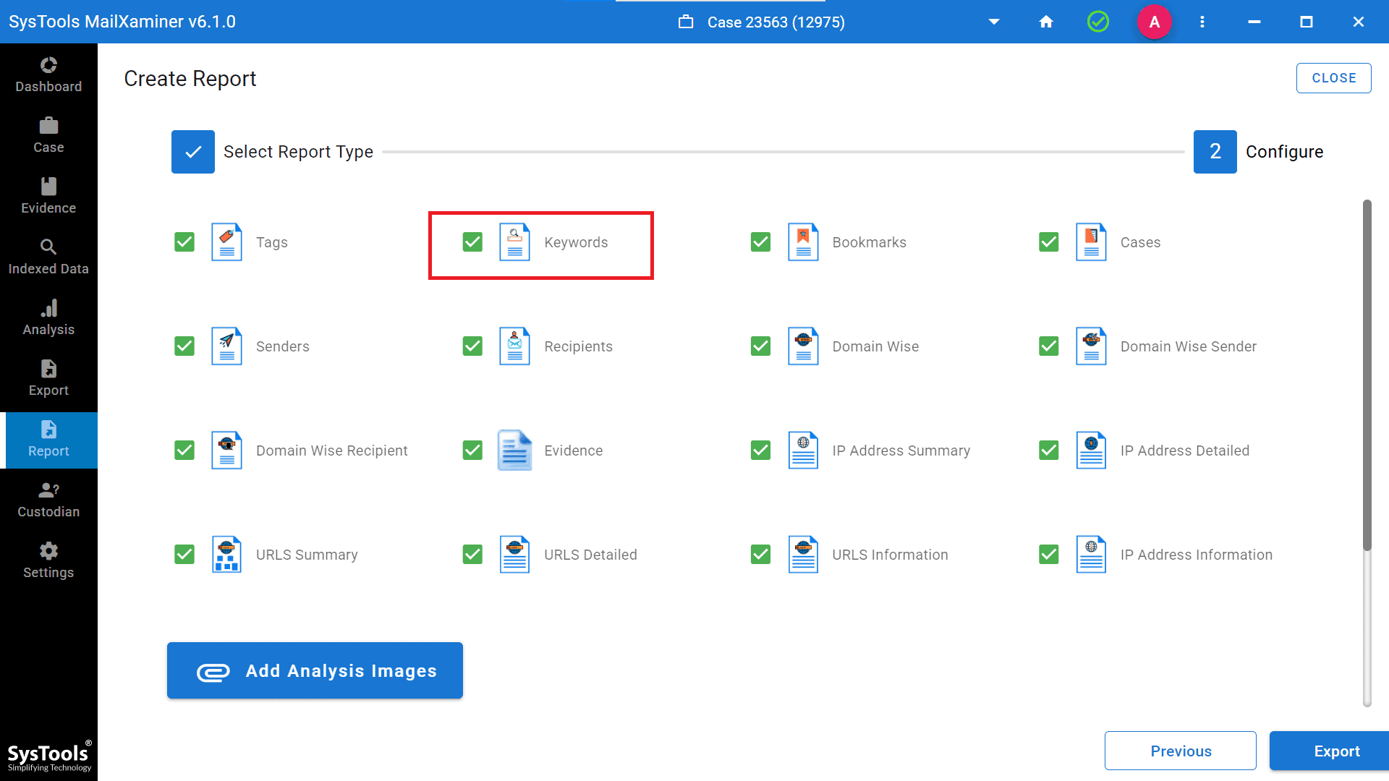Click the Previous button
1389x781 pixels.
(x=1181, y=751)
